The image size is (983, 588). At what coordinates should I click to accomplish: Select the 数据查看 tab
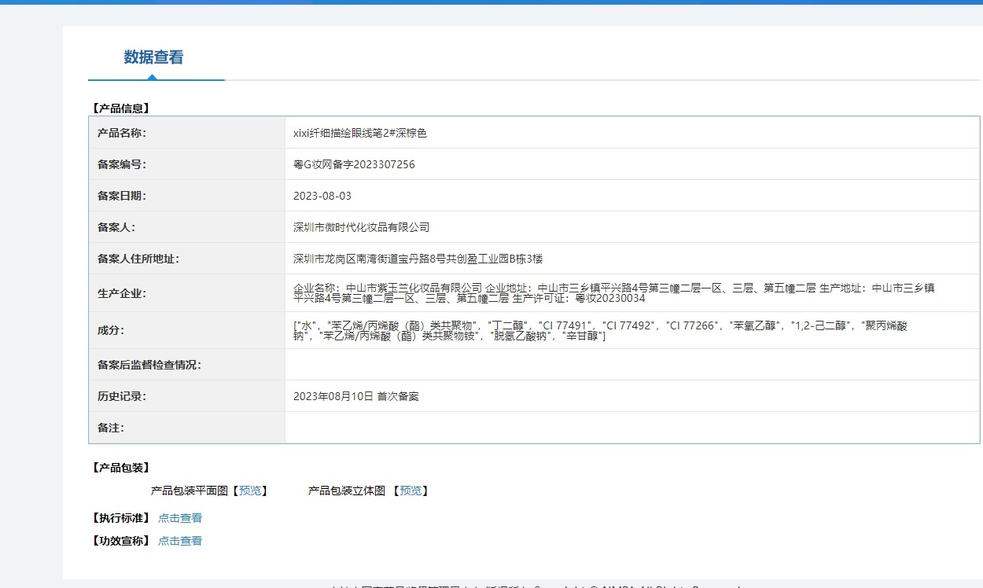(153, 57)
